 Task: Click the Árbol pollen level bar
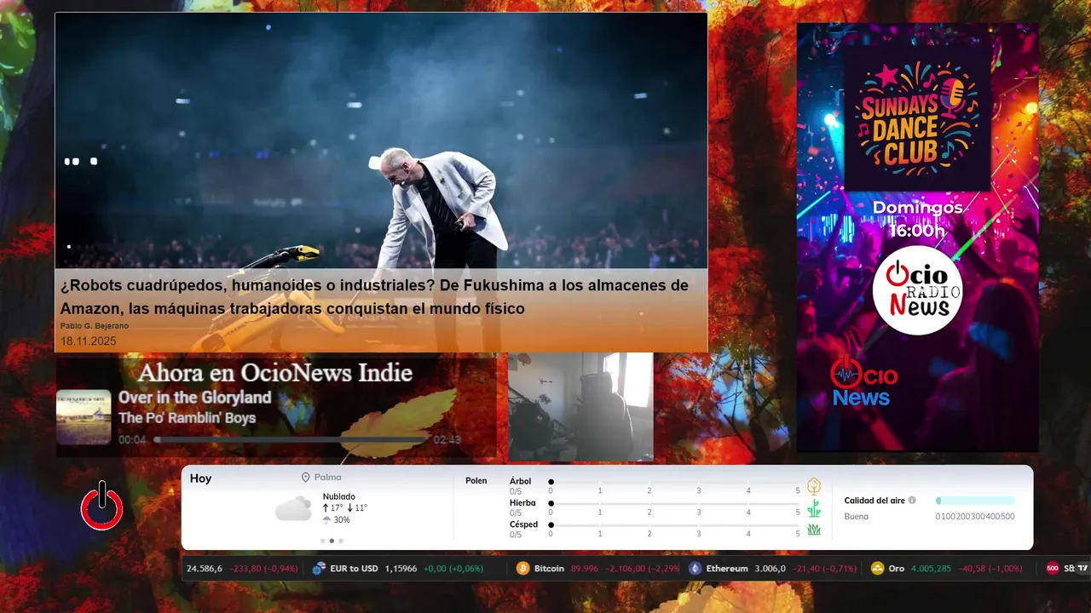pos(675,482)
